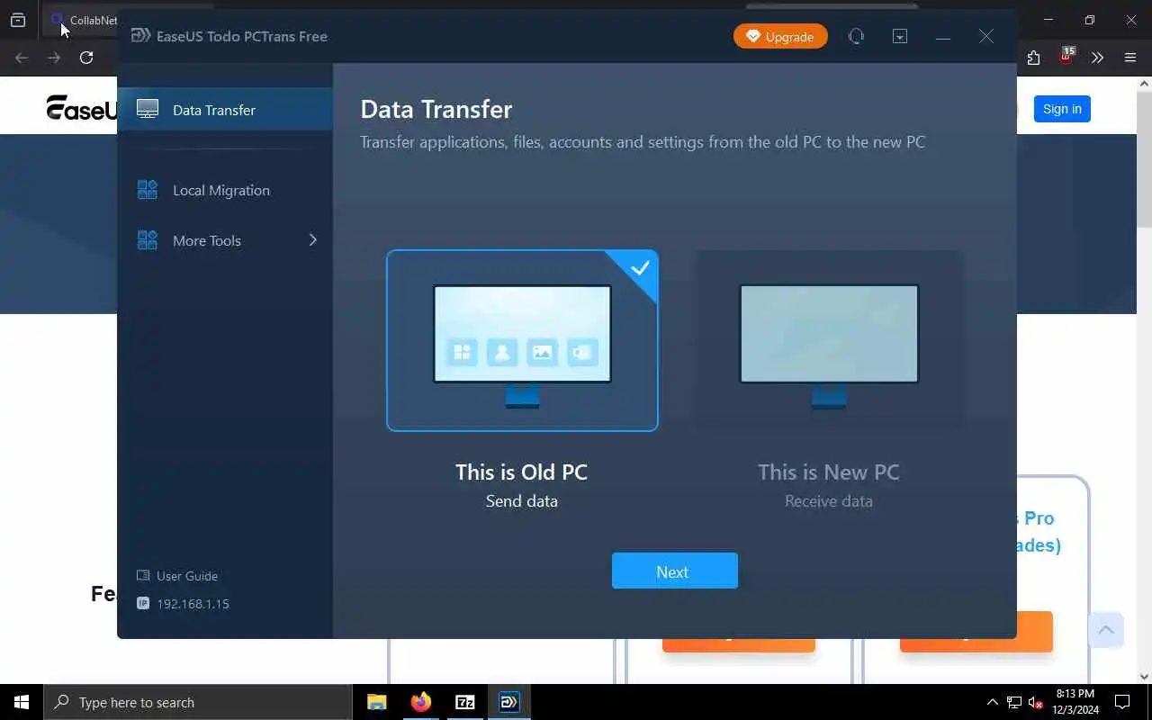
Task: Click the IP address 192.168.1.15
Action: 193,604
